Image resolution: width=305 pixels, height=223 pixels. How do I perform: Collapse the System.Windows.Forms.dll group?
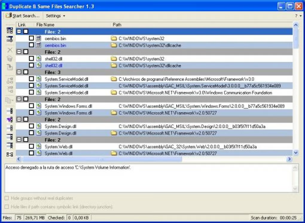point(19,99)
